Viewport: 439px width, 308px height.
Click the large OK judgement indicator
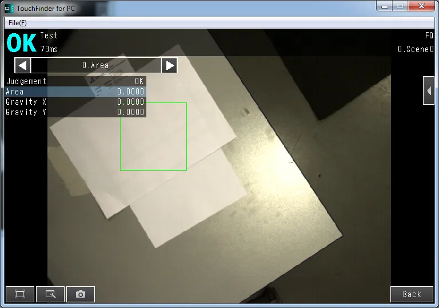pyautogui.click(x=21, y=43)
